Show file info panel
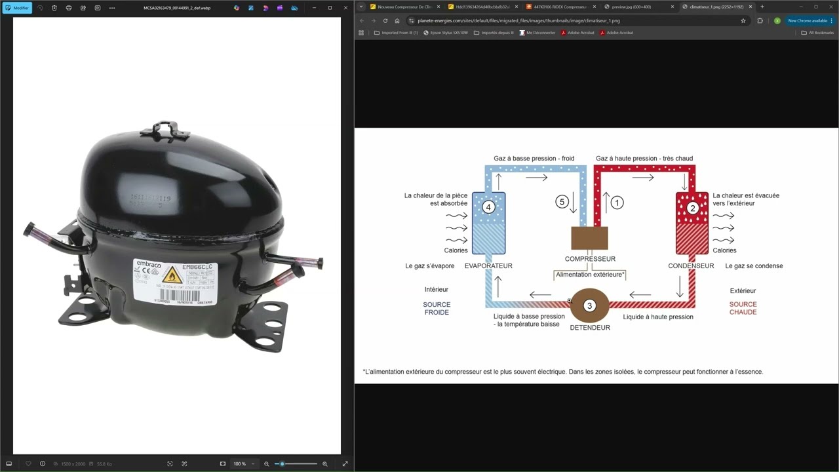The height and width of the screenshot is (472, 839). click(43, 463)
